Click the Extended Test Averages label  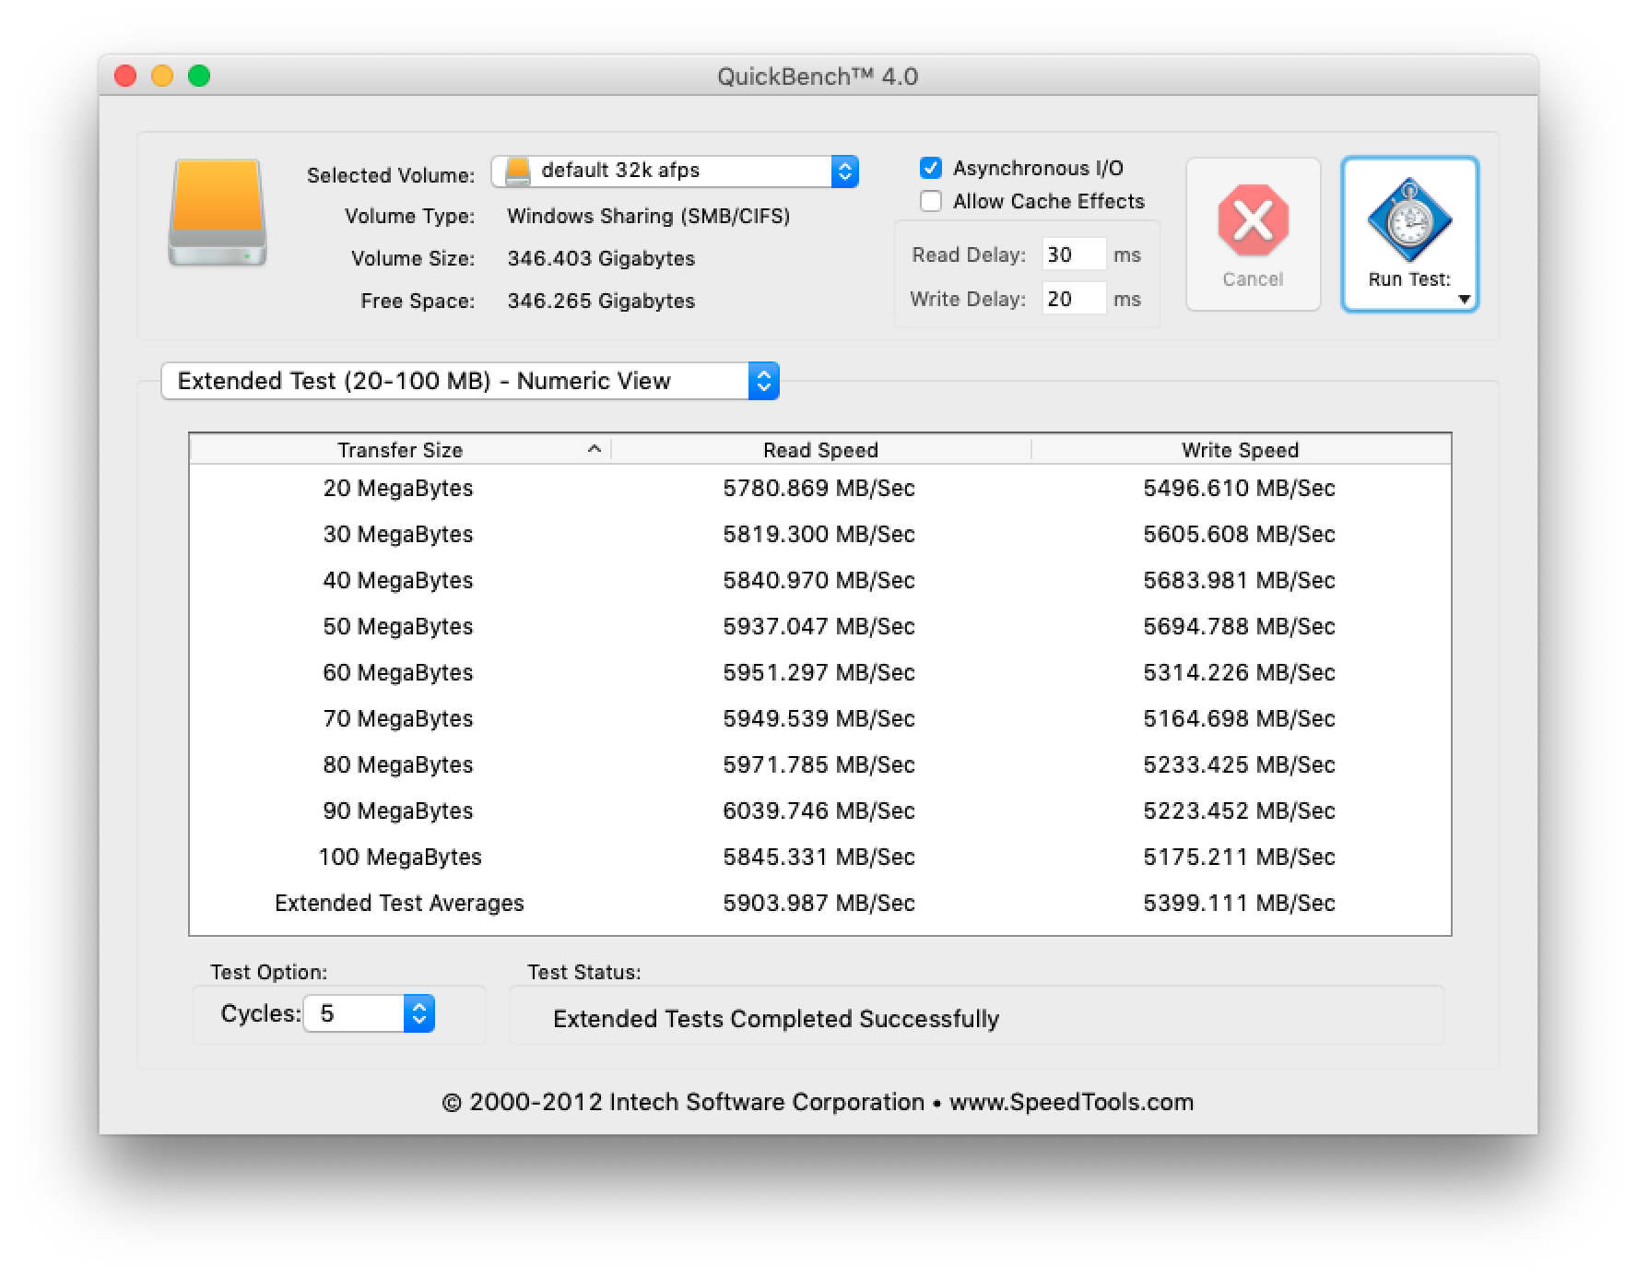coord(399,903)
